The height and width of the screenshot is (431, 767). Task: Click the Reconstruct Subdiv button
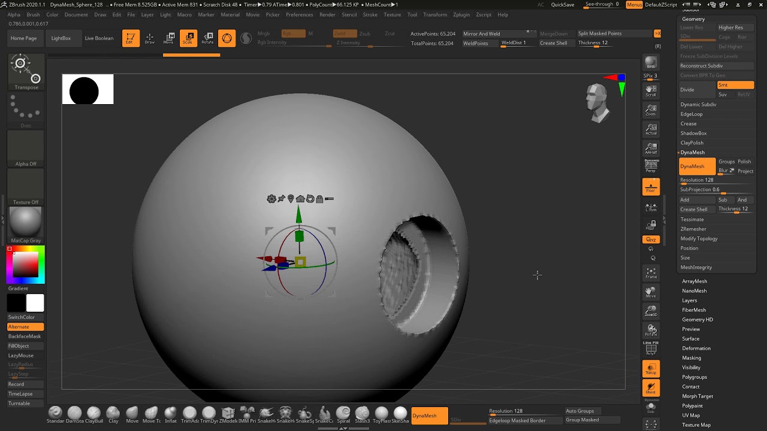716,66
